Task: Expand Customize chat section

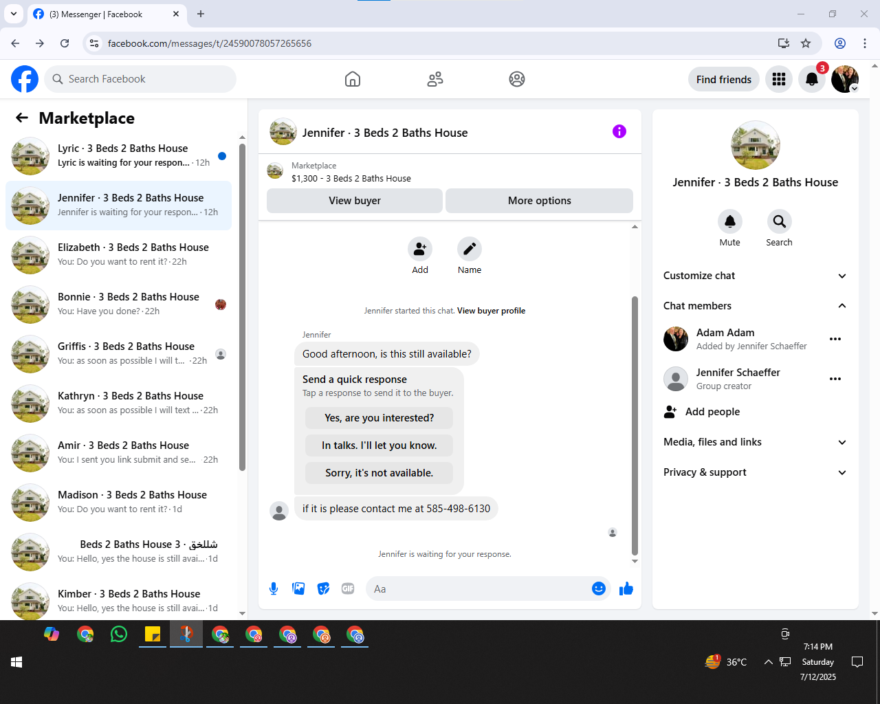Action: 755,276
